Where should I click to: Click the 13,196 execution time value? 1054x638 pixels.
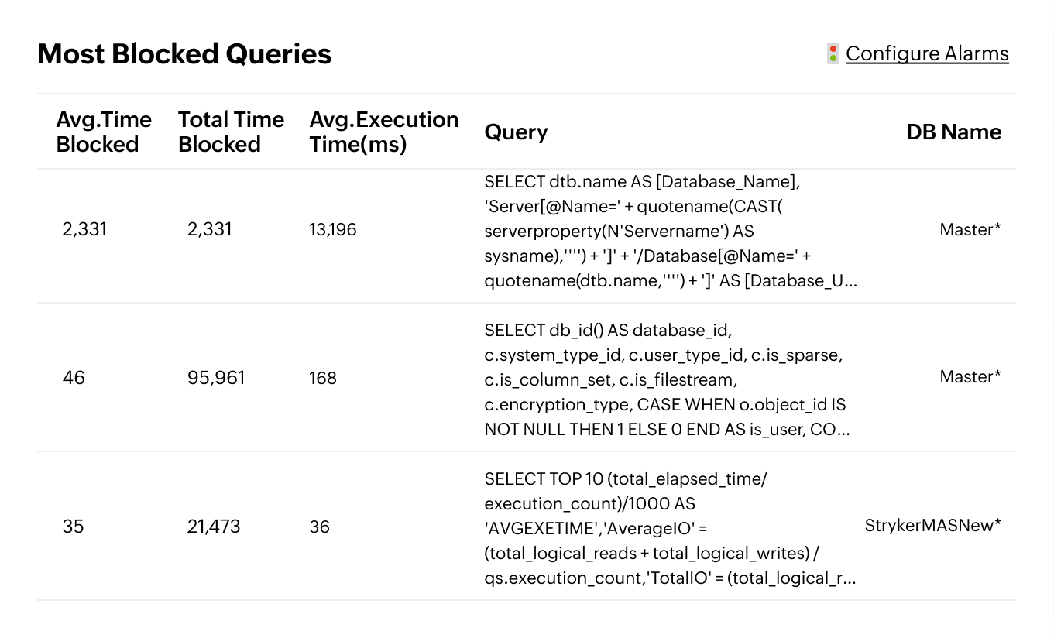point(332,229)
